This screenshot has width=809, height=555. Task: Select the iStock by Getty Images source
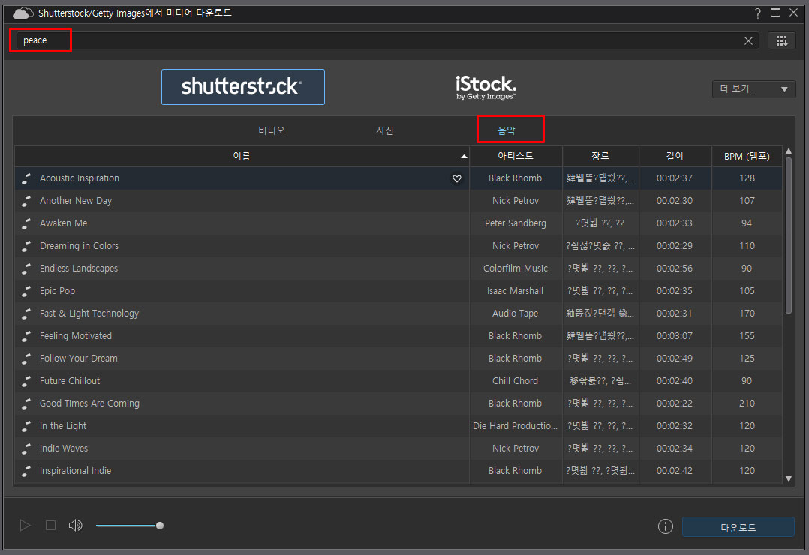coord(486,88)
